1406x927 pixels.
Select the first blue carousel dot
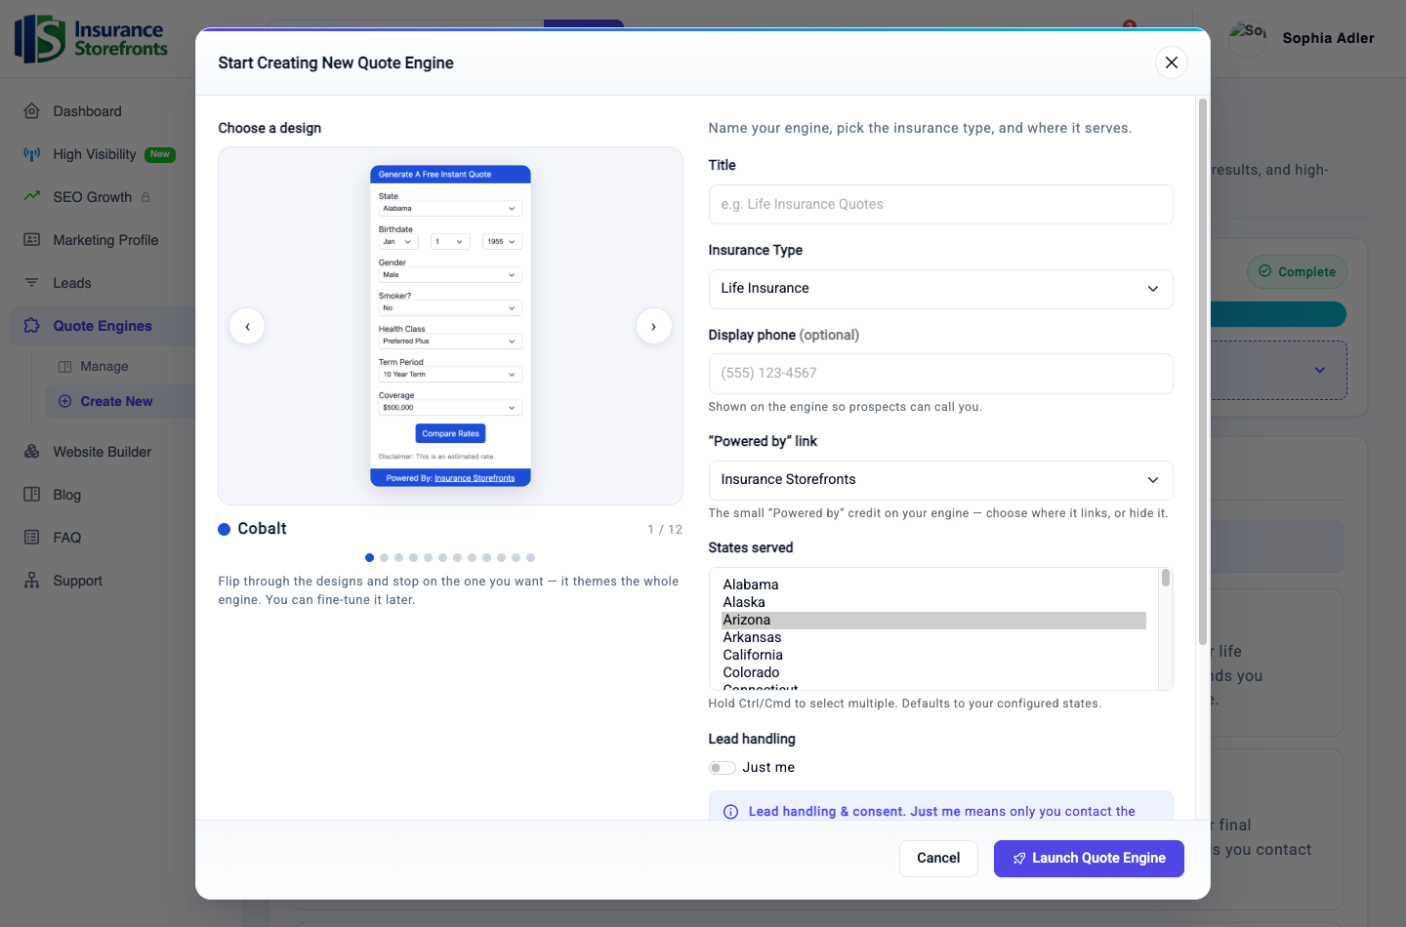pyautogui.click(x=369, y=558)
